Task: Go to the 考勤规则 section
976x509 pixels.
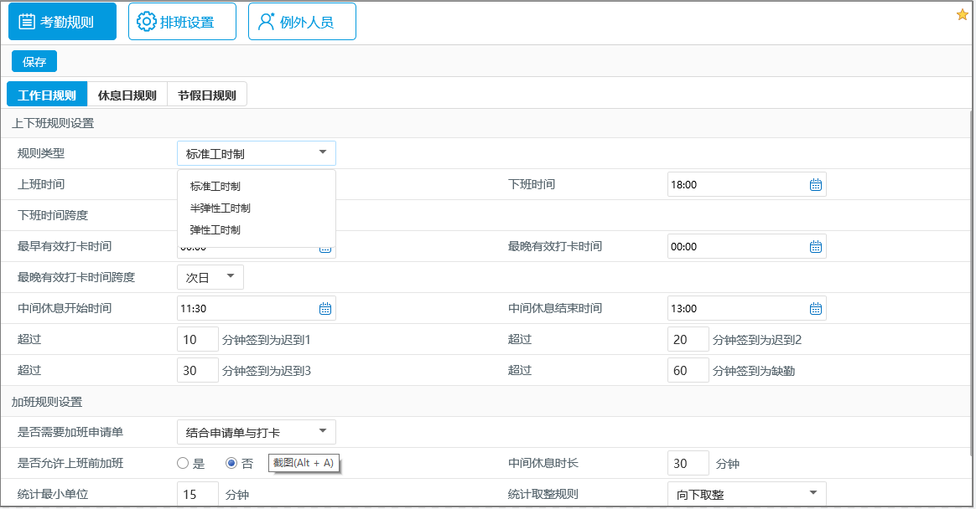Action: tap(62, 22)
